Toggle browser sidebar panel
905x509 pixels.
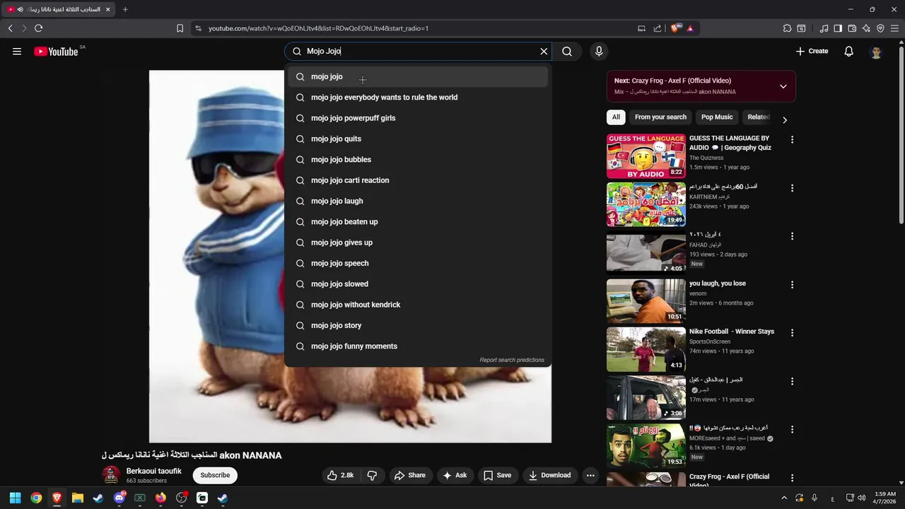(838, 28)
